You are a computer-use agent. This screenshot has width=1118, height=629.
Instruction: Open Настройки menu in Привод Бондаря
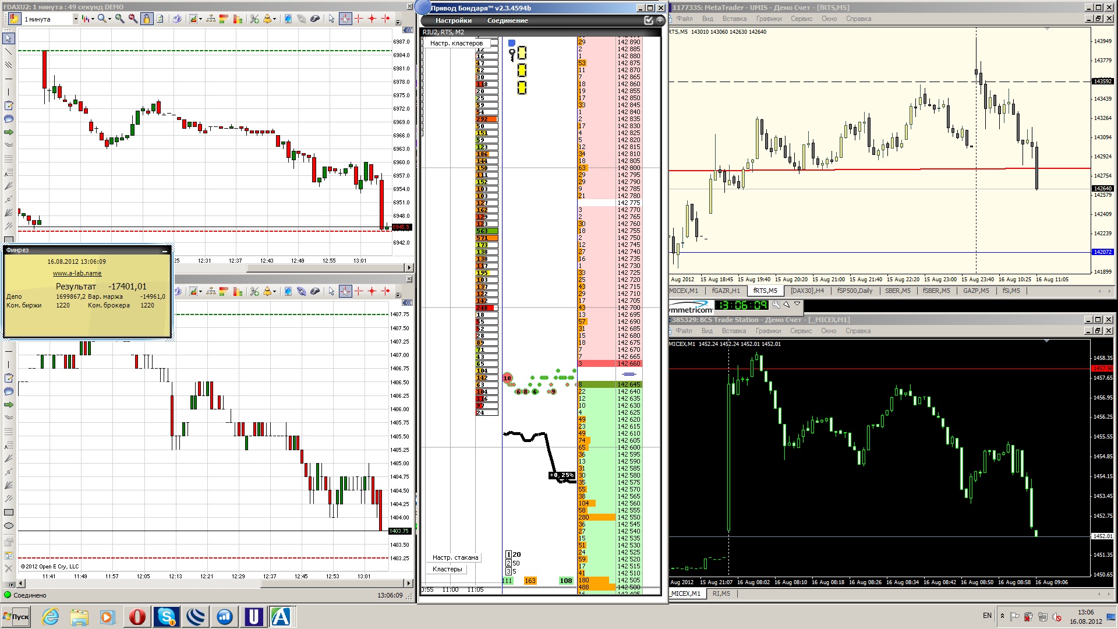(453, 20)
